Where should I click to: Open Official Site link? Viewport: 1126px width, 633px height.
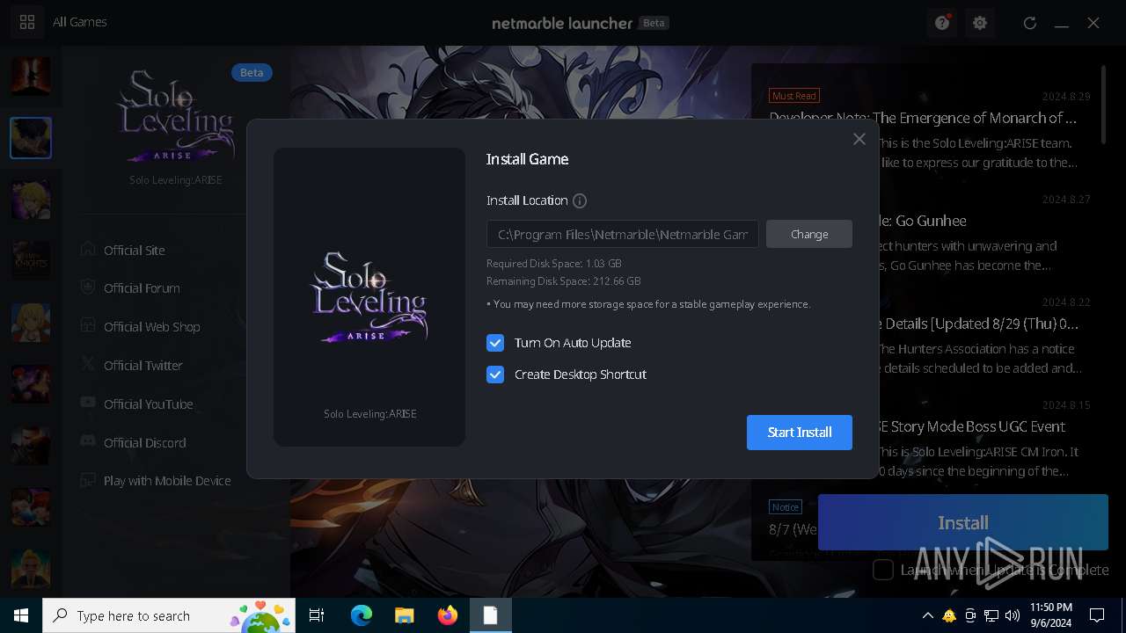(134, 250)
